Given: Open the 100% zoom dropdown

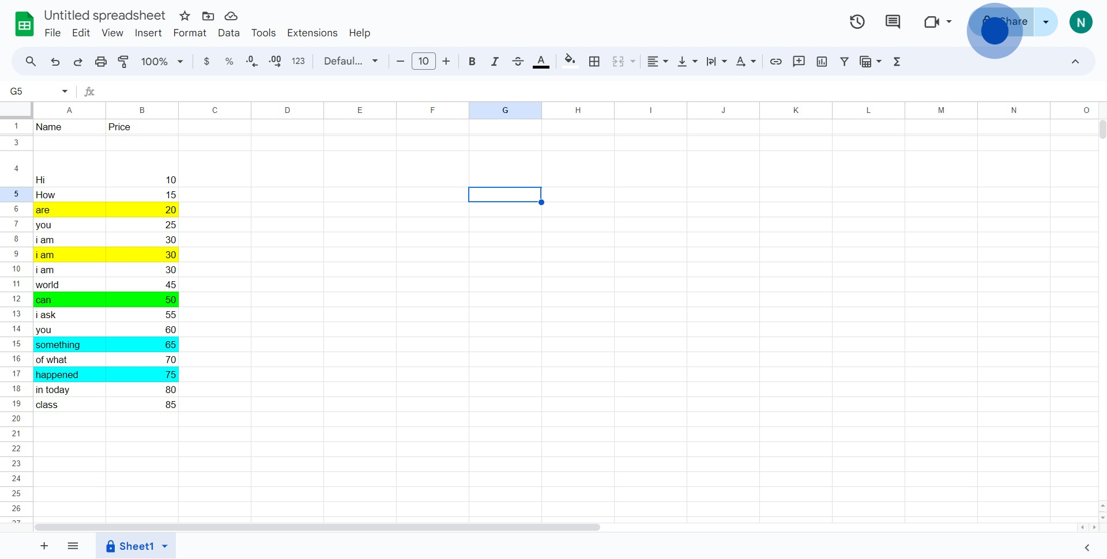Looking at the screenshot, I should tap(162, 62).
